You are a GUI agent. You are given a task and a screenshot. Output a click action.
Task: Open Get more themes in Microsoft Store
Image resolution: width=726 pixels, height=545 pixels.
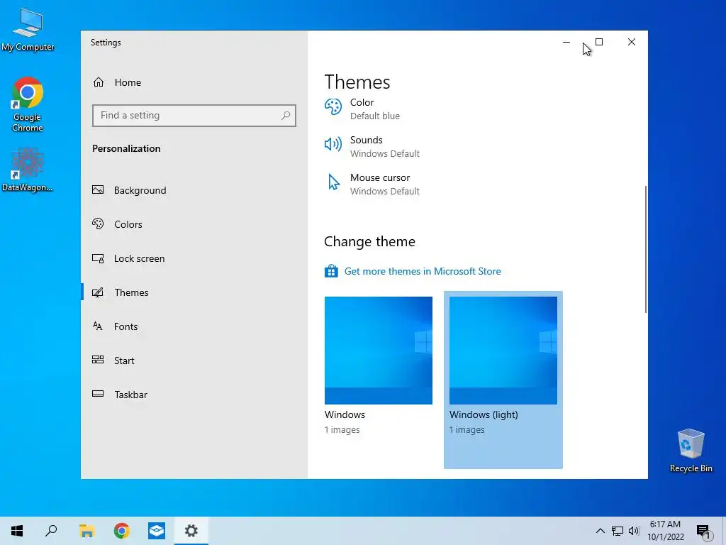coord(423,272)
